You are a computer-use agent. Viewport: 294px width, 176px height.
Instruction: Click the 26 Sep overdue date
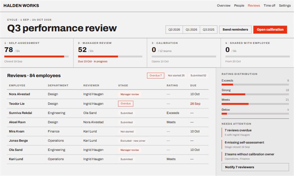(195, 104)
